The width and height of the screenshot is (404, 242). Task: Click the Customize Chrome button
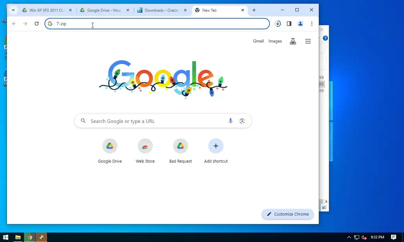pyautogui.click(x=288, y=214)
